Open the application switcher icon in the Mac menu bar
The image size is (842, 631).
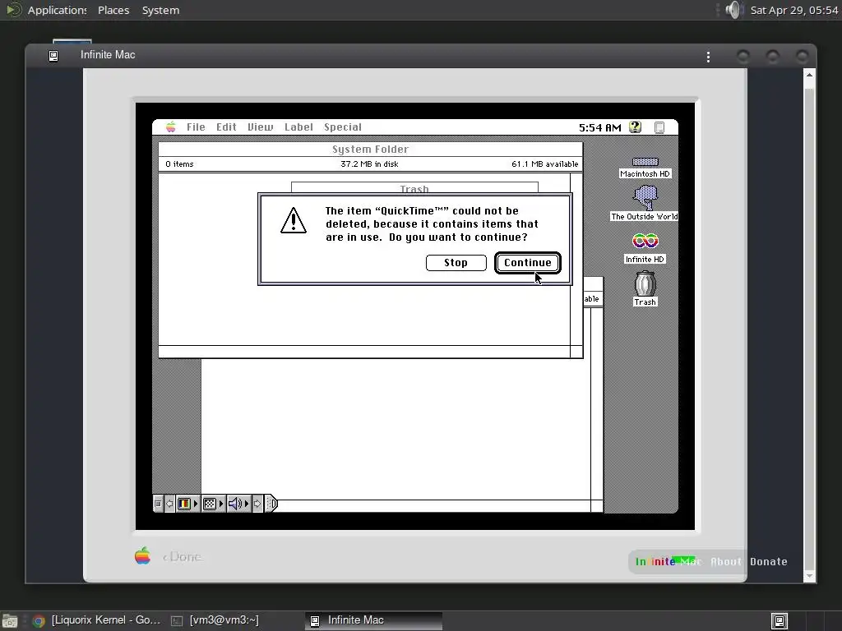coord(659,127)
